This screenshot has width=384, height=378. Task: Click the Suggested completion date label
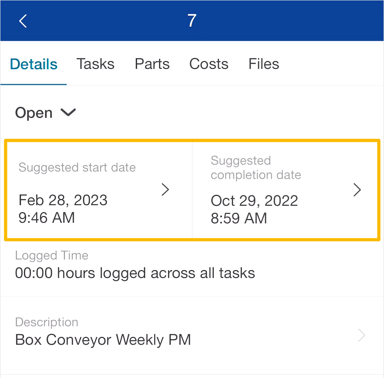pos(256,168)
